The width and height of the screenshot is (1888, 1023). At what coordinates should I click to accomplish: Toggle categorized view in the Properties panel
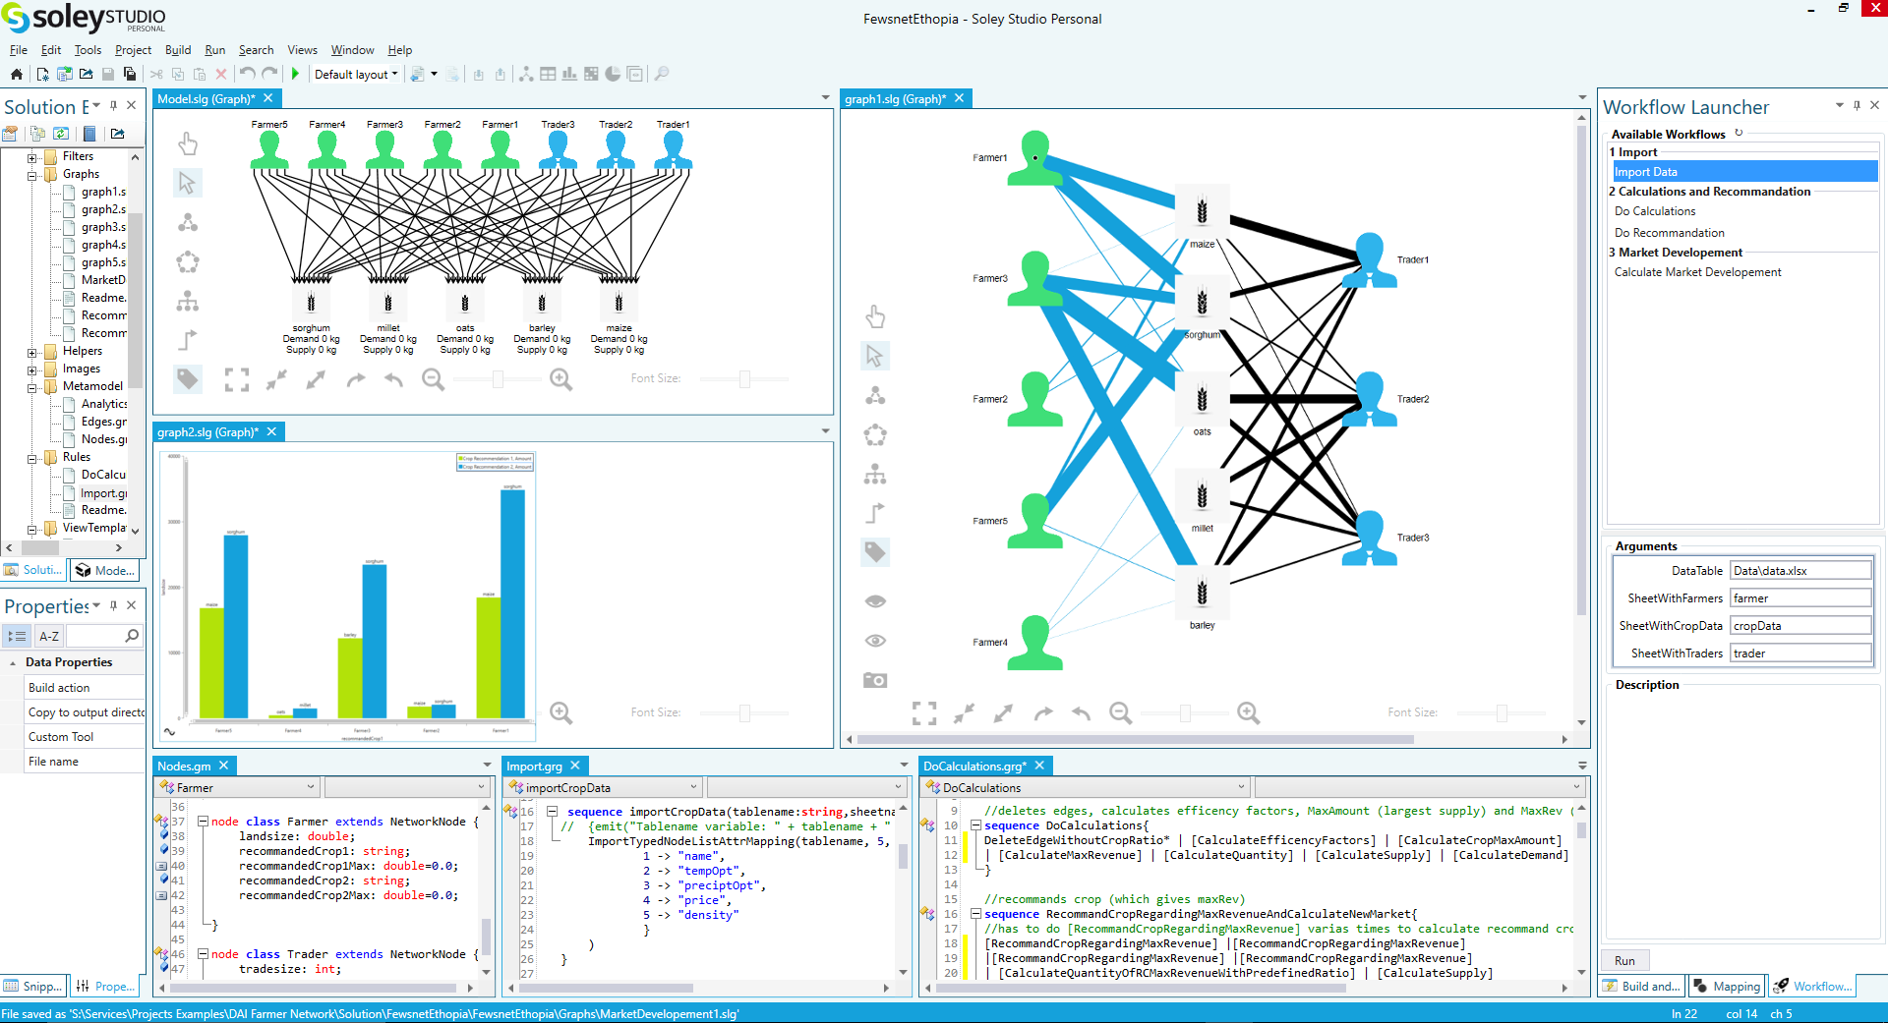(x=17, y=636)
